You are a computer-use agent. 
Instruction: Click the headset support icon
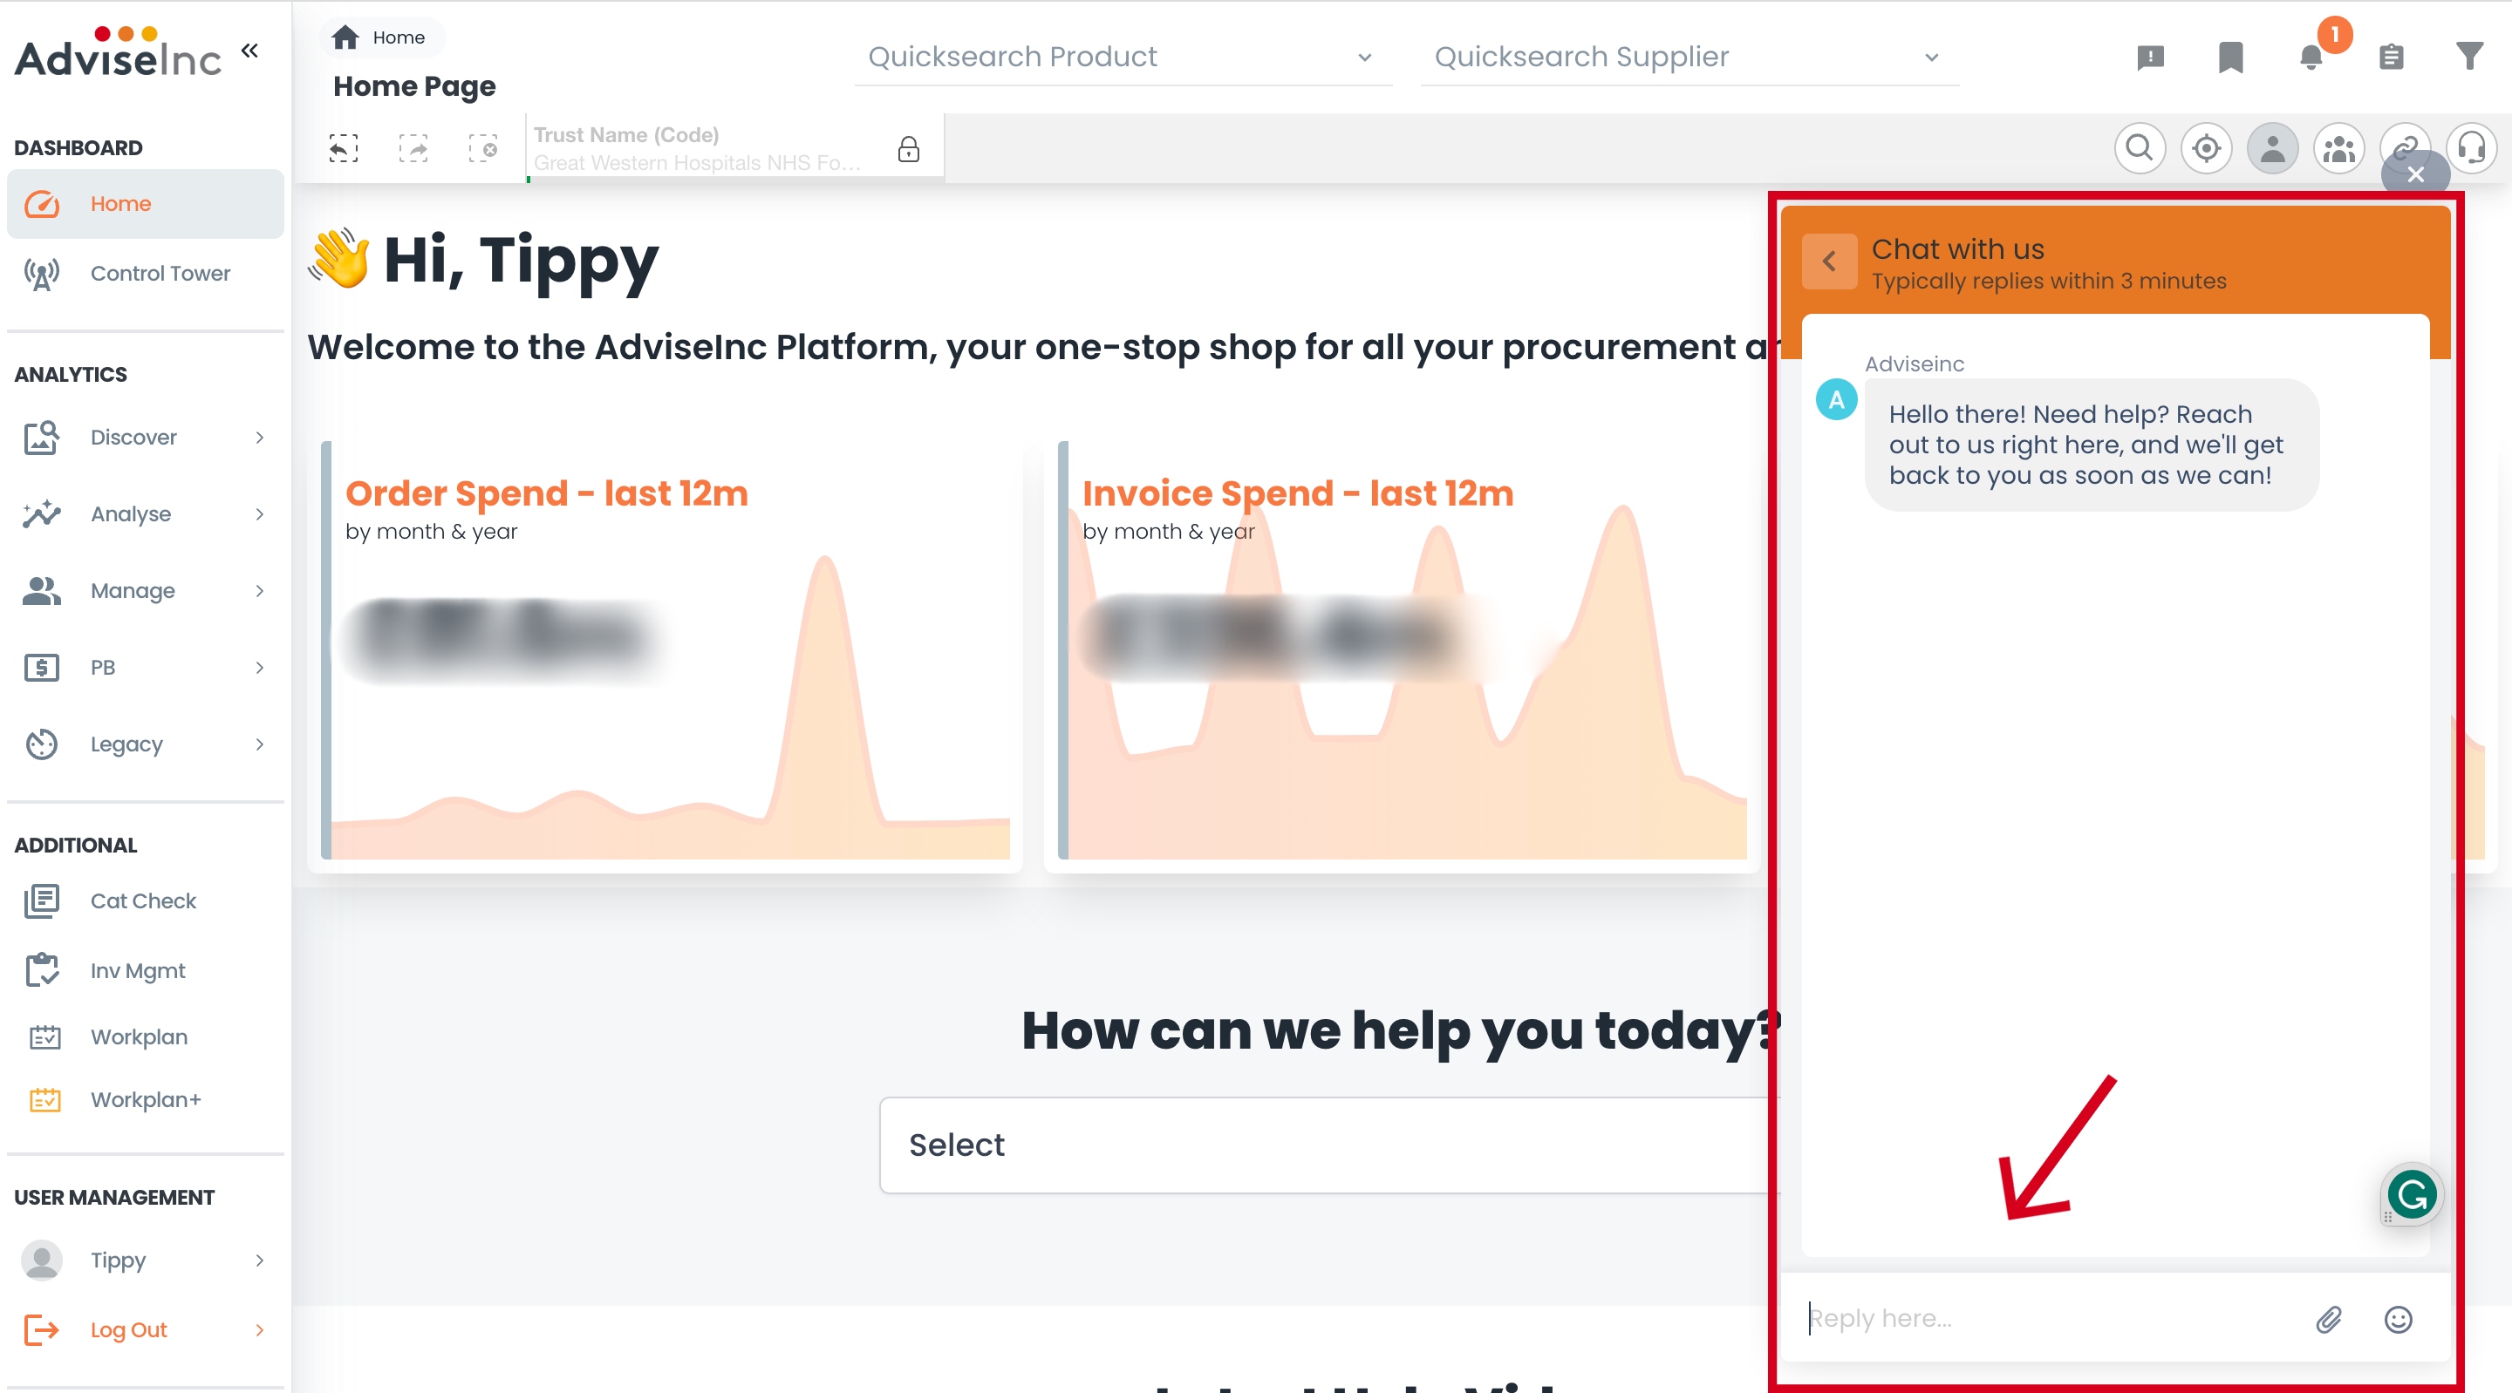(x=2471, y=148)
